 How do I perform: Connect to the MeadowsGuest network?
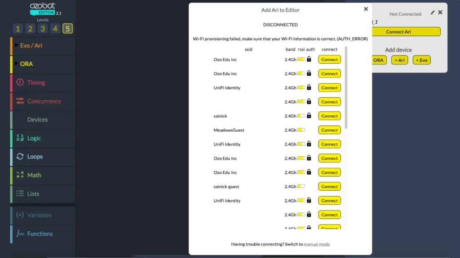tap(329, 130)
